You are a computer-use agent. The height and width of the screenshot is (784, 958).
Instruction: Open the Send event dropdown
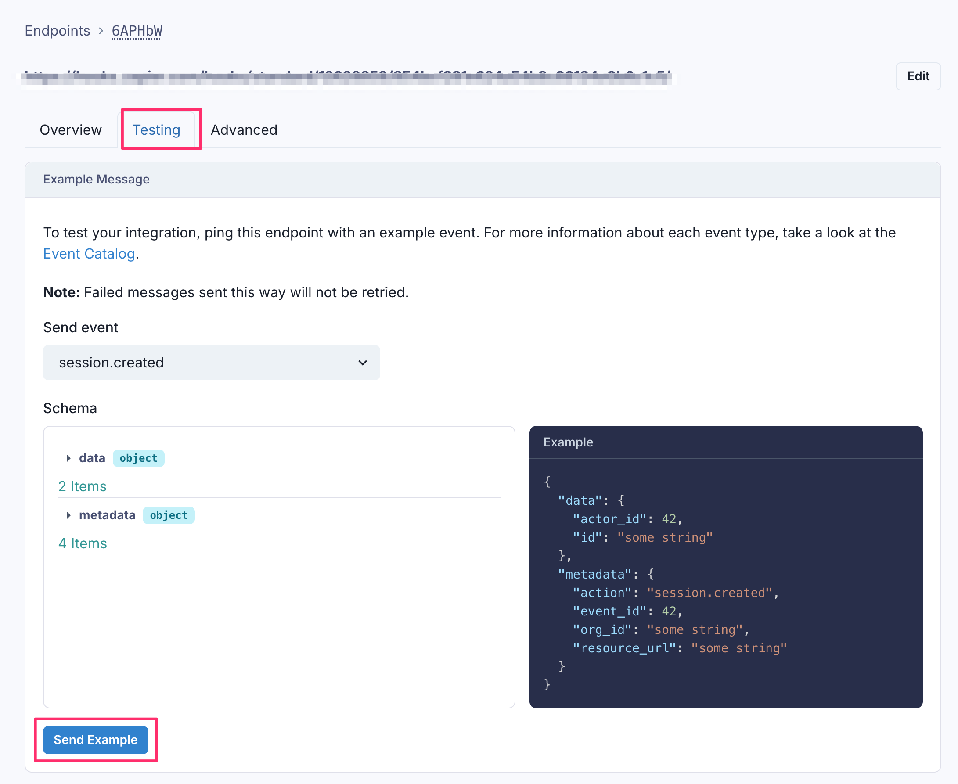211,362
